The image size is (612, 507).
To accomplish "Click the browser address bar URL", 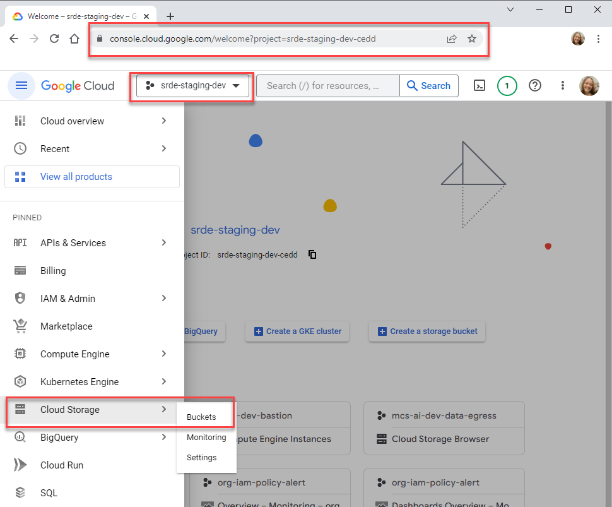I will pyautogui.click(x=243, y=39).
